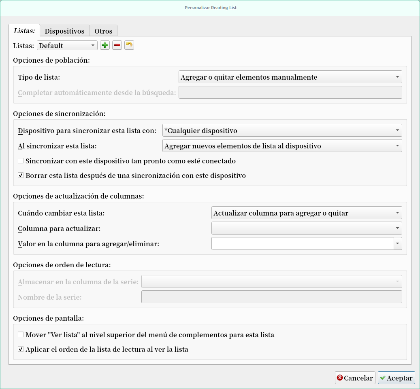Uncheck Borrar esta lista después de sincronización
This screenshot has width=420, height=389.
[x=21, y=175]
